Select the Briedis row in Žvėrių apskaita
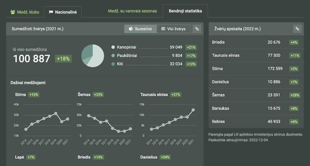310x166 pixels. [x=254, y=42]
